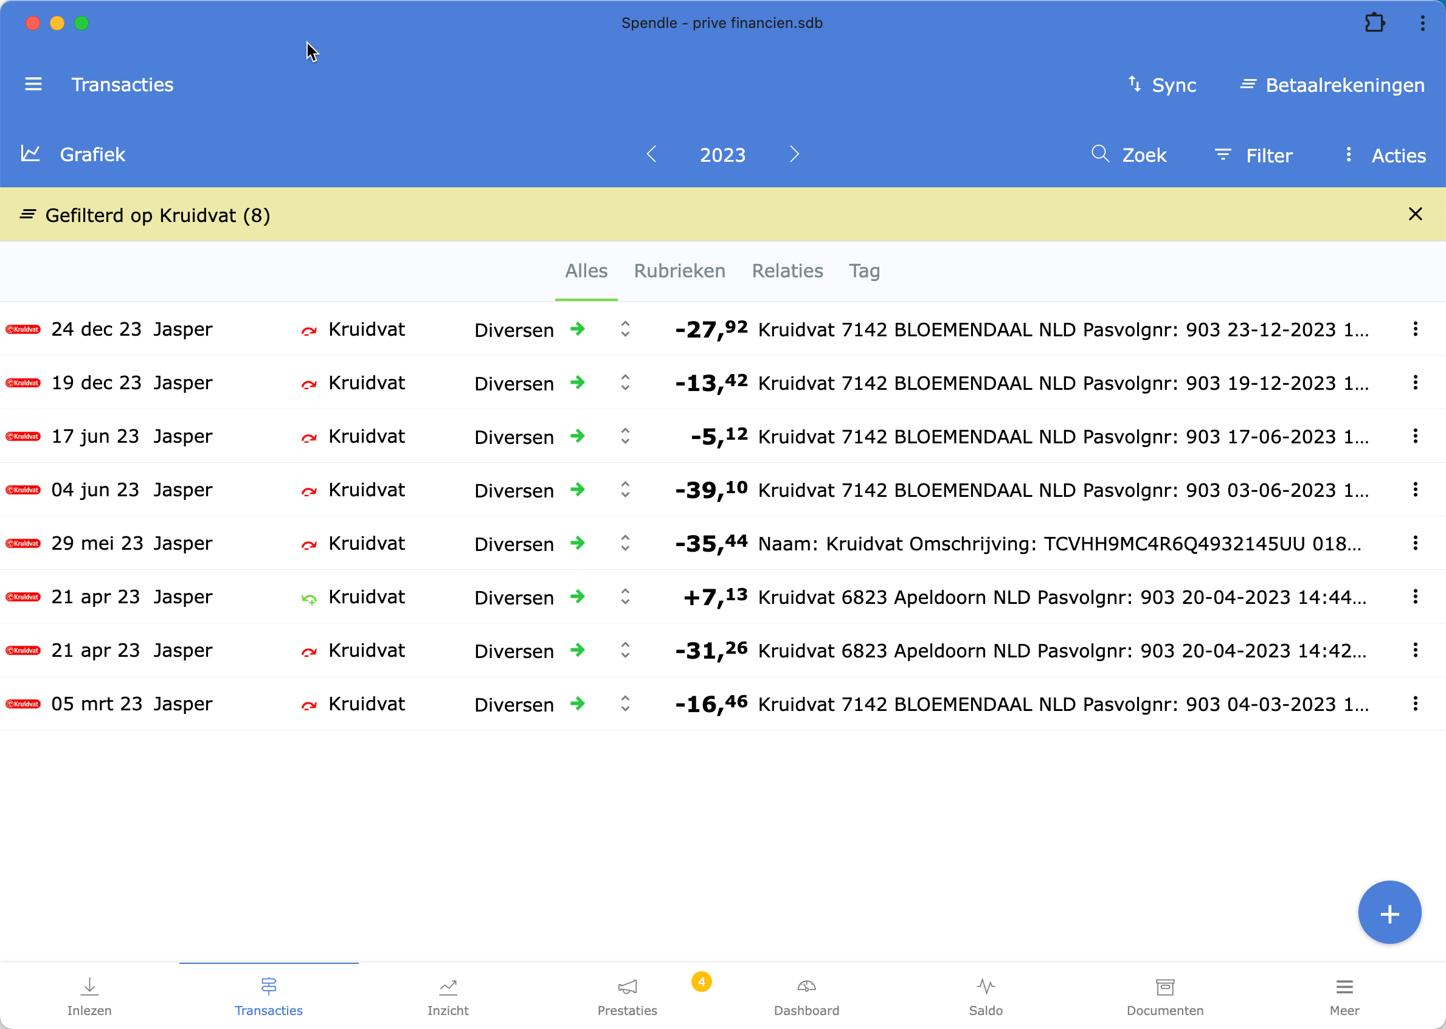Switch to the Relaties tab
Screen dimensions: 1446x1029
click(x=787, y=271)
